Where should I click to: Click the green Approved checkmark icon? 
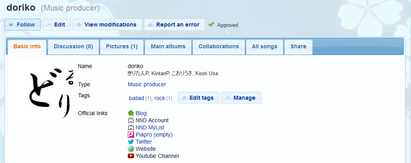click(211, 25)
